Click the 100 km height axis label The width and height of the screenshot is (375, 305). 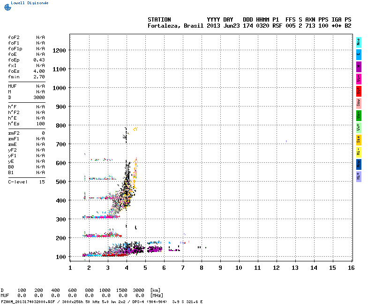point(61,257)
